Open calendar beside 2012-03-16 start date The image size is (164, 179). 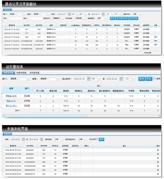89,79
